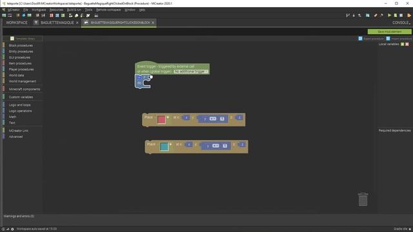Click the trash can on the canvas
413x232 pixels.
363,199
